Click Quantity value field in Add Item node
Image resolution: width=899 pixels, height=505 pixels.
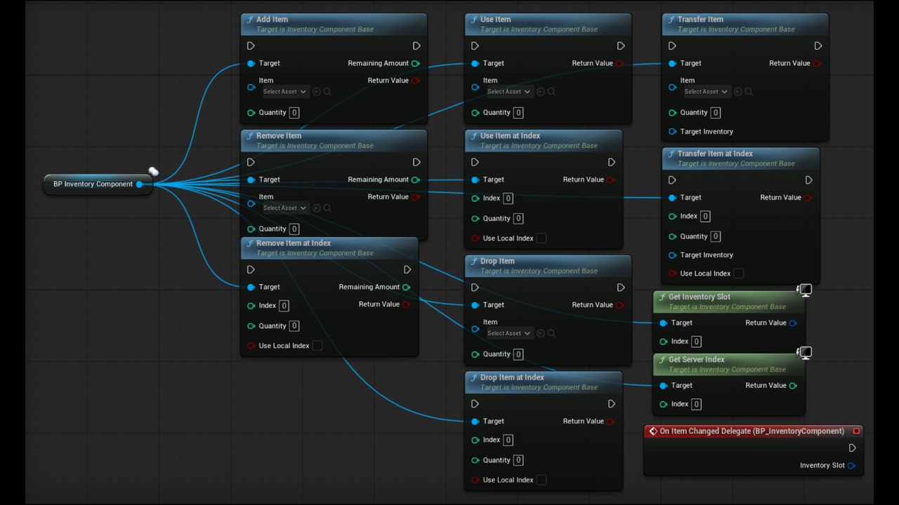coord(294,112)
